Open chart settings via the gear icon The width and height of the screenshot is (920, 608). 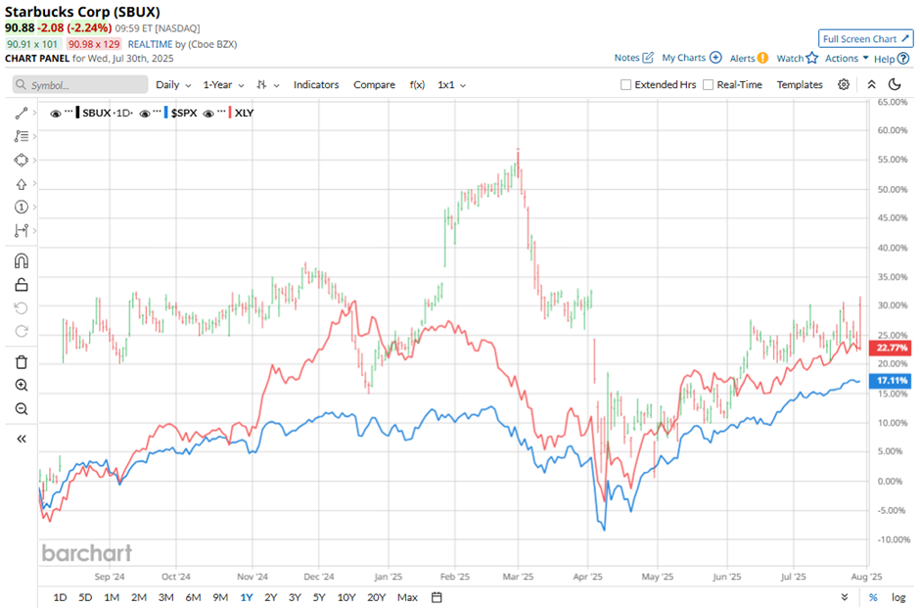click(843, 84)
